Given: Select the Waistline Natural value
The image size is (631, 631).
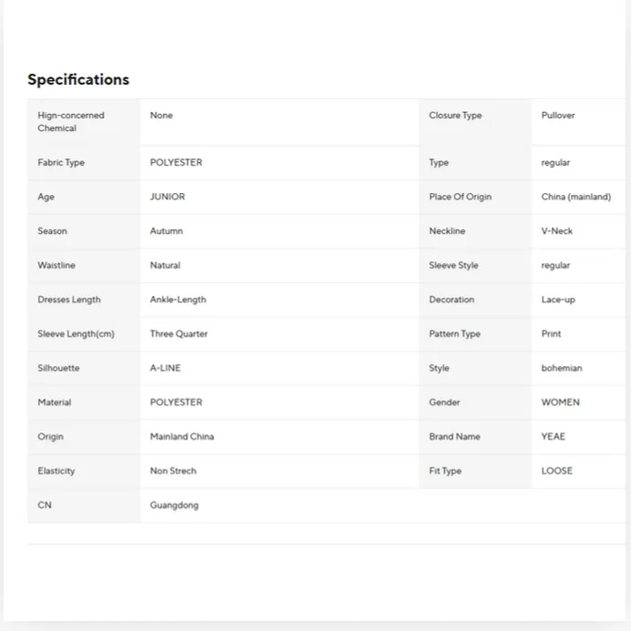Looking at the screenshot, I should click(x=165, y=265).
